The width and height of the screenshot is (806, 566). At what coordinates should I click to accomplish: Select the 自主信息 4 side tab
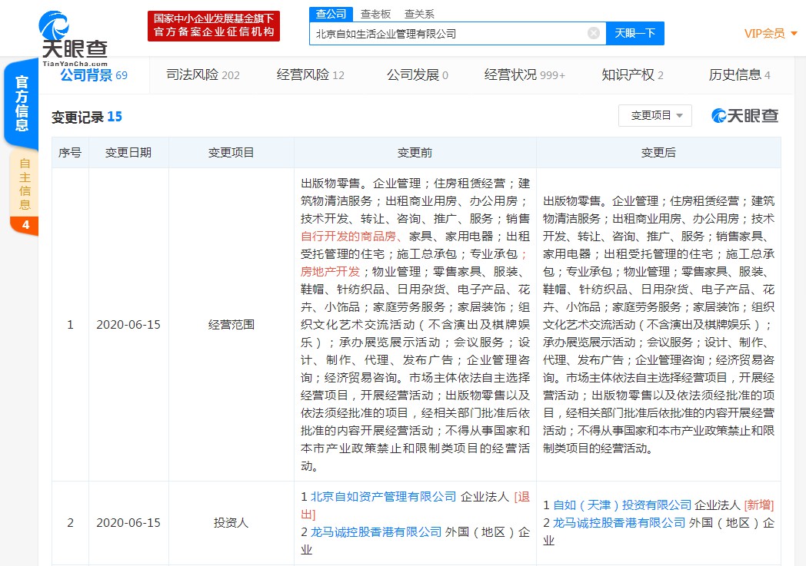pyautogui.click(x=24, y=193)
